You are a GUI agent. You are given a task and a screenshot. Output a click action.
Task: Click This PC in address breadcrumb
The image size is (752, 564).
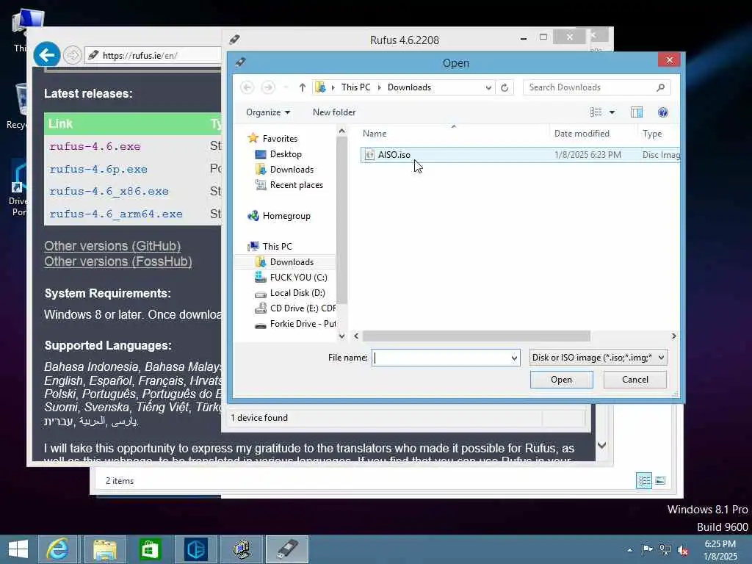click(355, 87)
